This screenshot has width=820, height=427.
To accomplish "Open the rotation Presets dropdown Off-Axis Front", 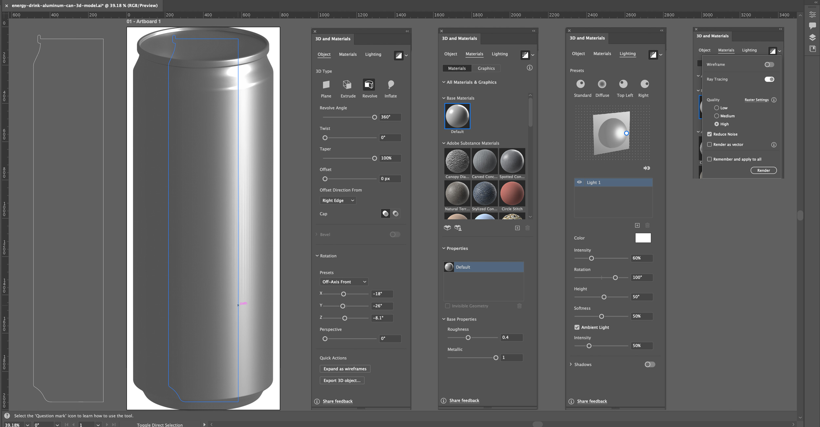I will (x=344, y=282).
